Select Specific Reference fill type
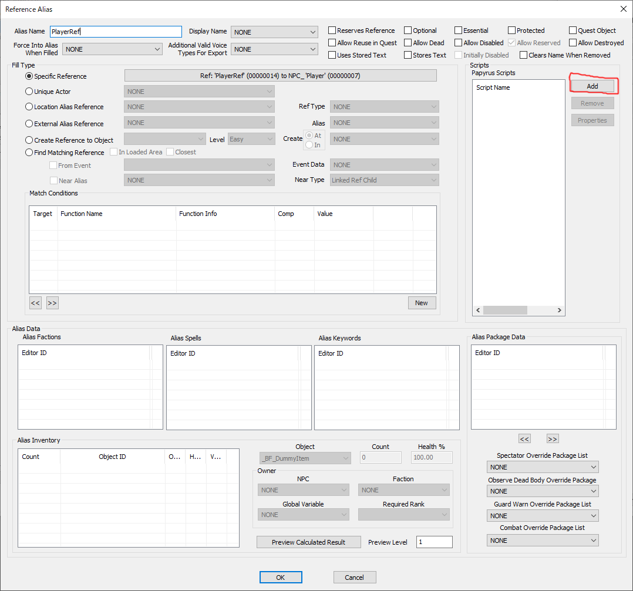The width and height of the screenshot is (633, 591). coord(29,76)
